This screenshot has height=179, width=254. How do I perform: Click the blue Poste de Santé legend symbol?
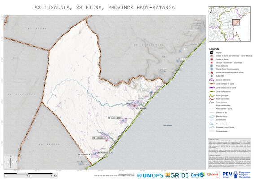(211, 66)
